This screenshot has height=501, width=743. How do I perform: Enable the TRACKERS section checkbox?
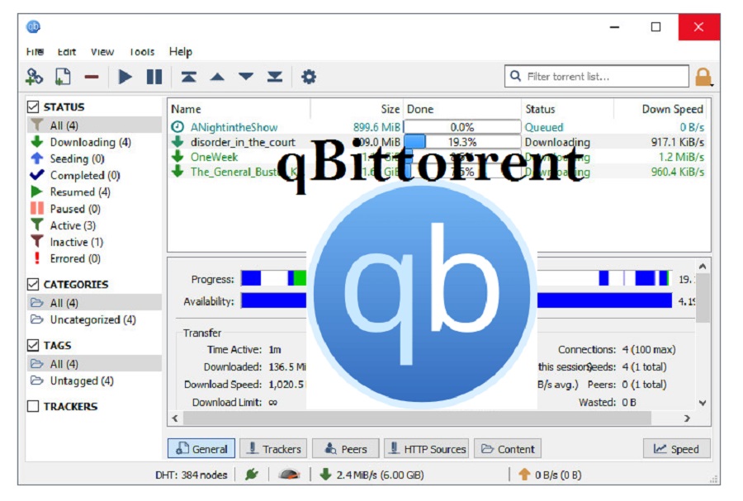coord(33,406)
